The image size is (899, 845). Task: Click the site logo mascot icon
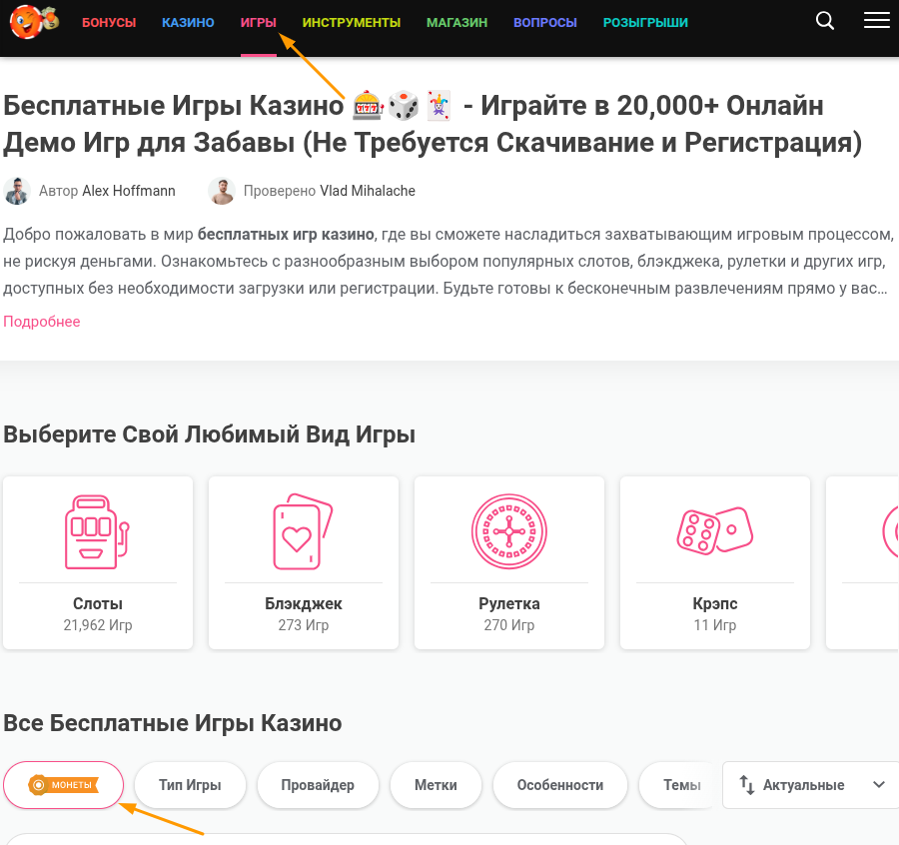(34, 22)
